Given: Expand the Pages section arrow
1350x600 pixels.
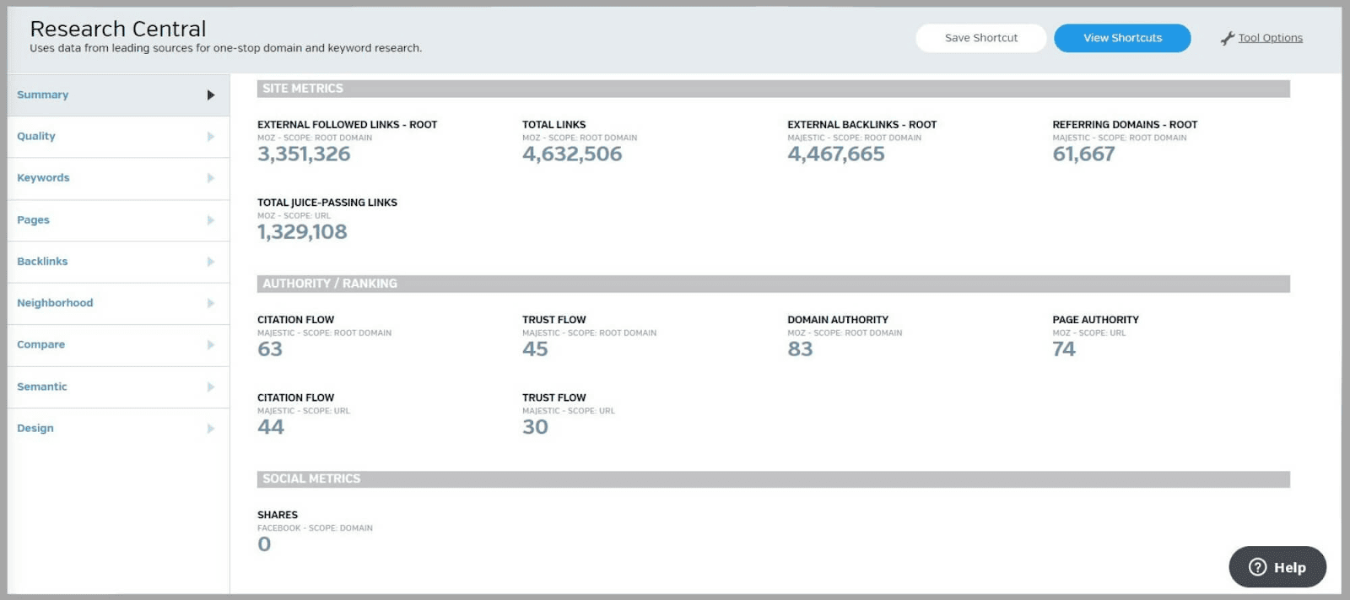Looking at the screenshot, I should (211, 220).
